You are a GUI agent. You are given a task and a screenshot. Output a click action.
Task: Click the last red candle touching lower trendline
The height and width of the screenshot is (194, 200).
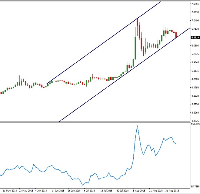(176, 35)
